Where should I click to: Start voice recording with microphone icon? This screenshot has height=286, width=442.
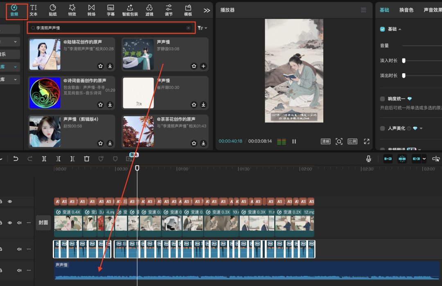click(369, 159)
